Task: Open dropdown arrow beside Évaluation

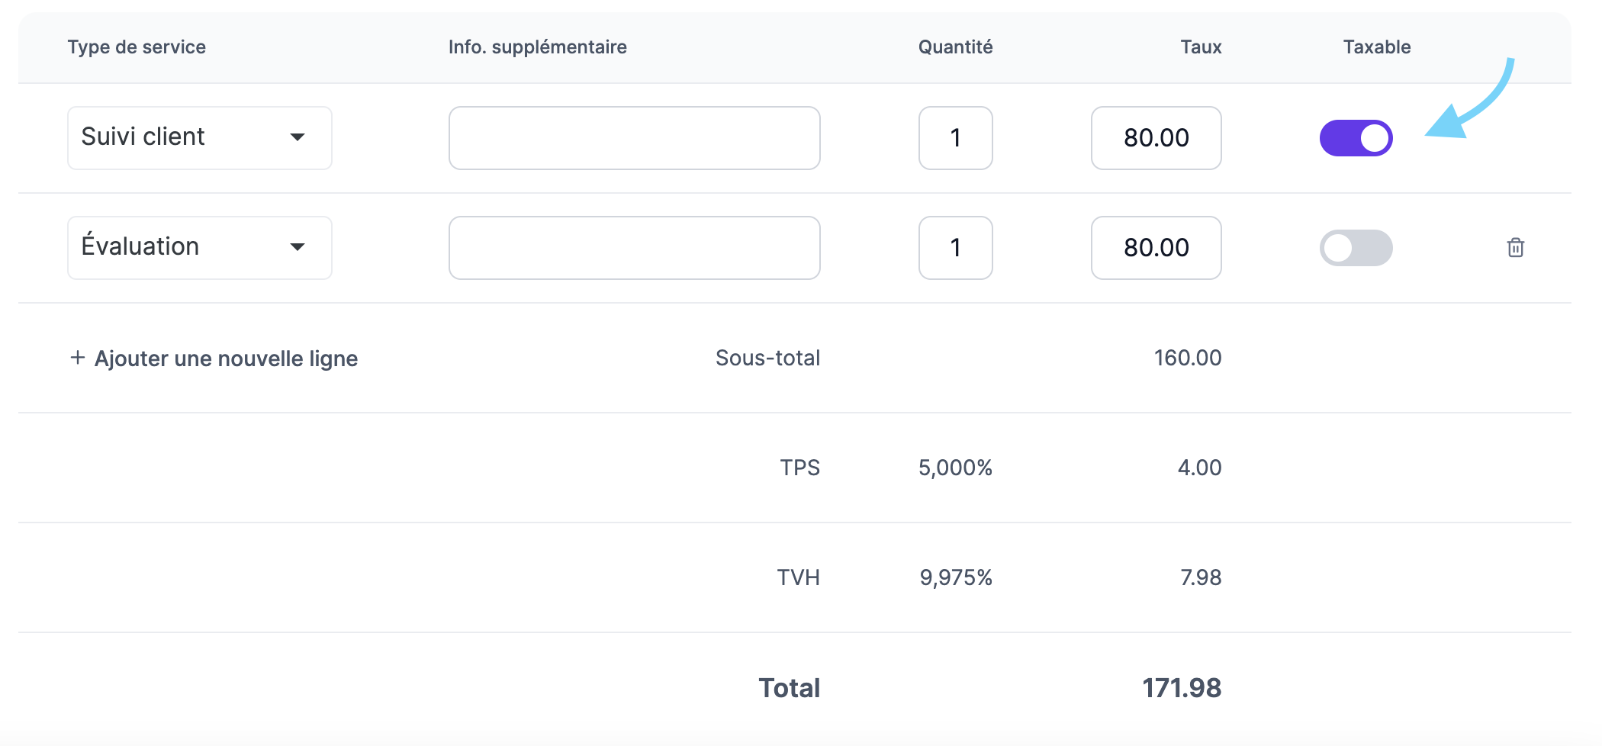Action: (298, 247)
